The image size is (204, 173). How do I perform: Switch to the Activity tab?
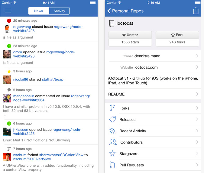tap(59, 11)
